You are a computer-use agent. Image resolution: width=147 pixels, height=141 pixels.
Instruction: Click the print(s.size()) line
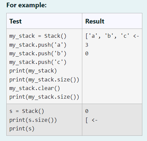pyautogui.click(x=33, y=120)
